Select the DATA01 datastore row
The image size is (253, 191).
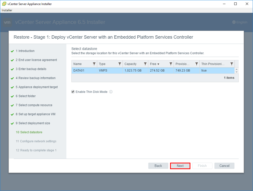coord(153,71)
